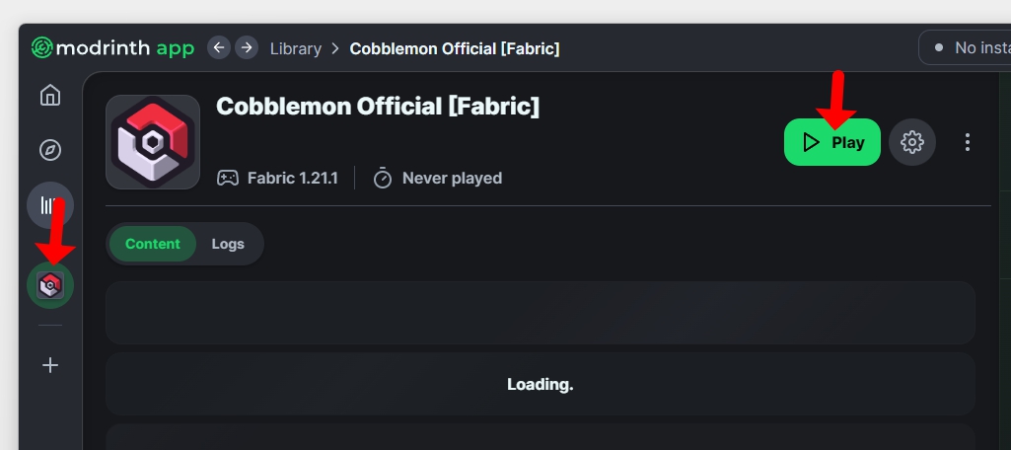Viewport: 1011px width, 450px height.
Task: Open the Library icon in sidebar
Action: coord(50,204)
